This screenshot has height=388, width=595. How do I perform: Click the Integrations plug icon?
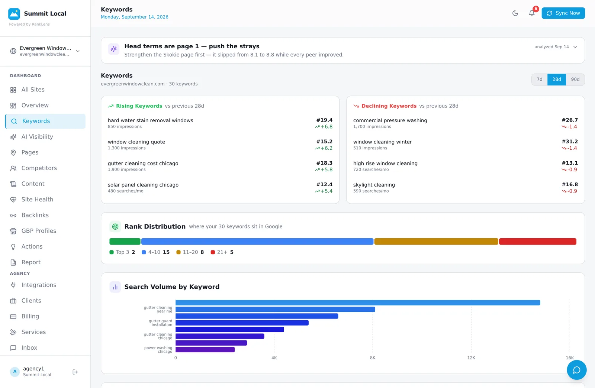pyautogui.click(x=13, y=285)
